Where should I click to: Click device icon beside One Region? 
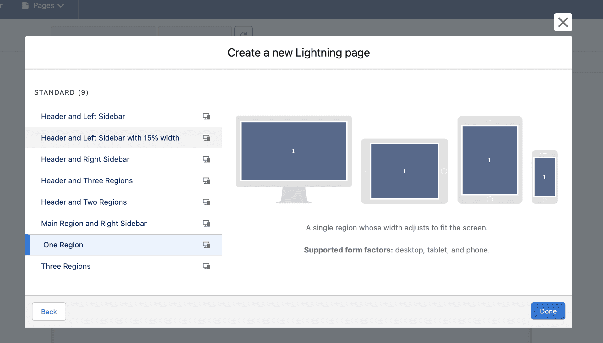click(x=206, y=245)
